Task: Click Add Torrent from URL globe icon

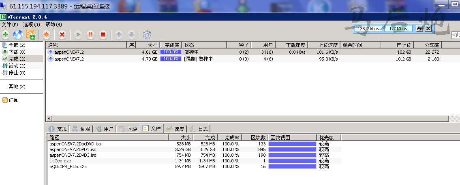Action: tap(18, 35)
